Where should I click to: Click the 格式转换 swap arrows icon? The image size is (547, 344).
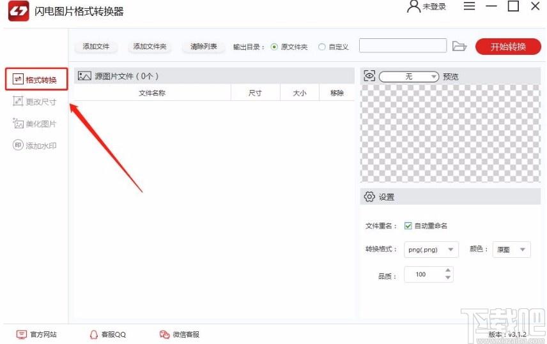click(18, 79)
